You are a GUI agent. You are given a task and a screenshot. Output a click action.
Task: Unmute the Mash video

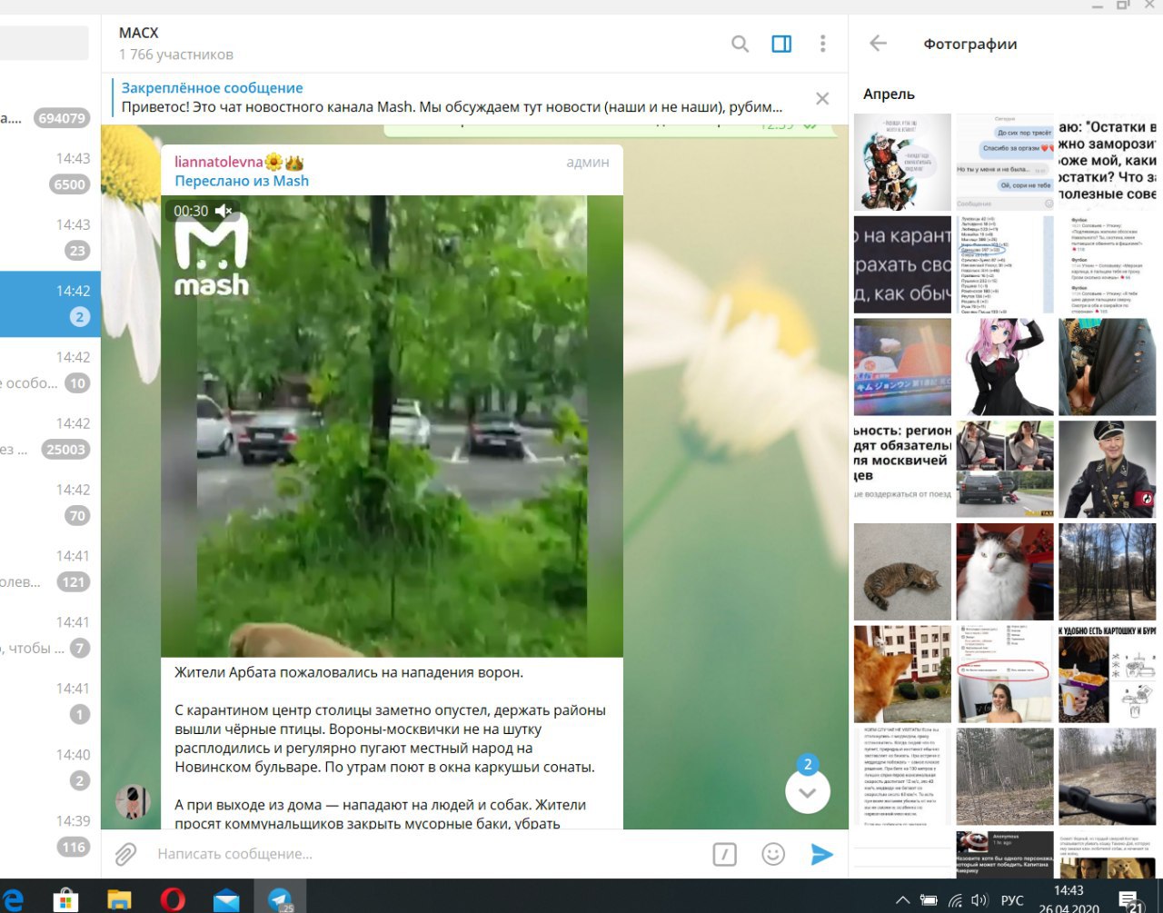tap(224, 211)
